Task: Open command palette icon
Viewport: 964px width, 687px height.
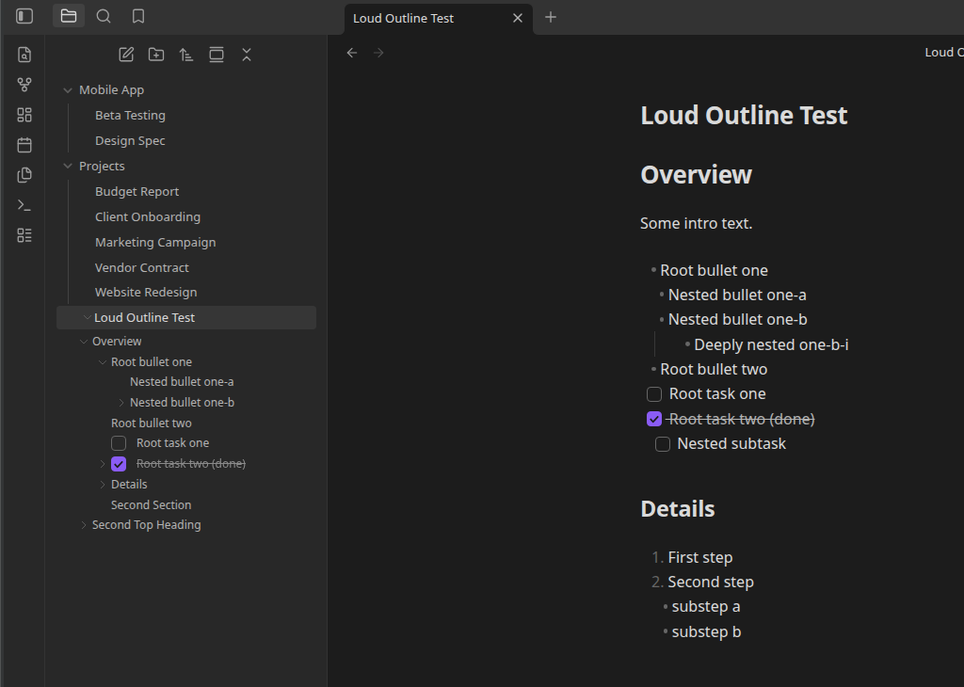Action: tap(24, 205)
